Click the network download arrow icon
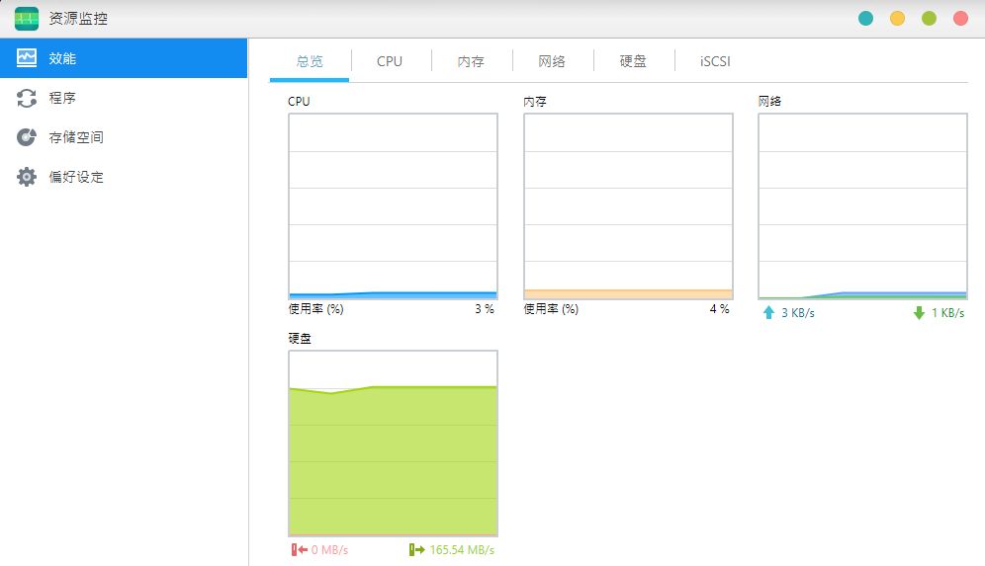Viewport: 985px width, 566px height. point(919,312)
